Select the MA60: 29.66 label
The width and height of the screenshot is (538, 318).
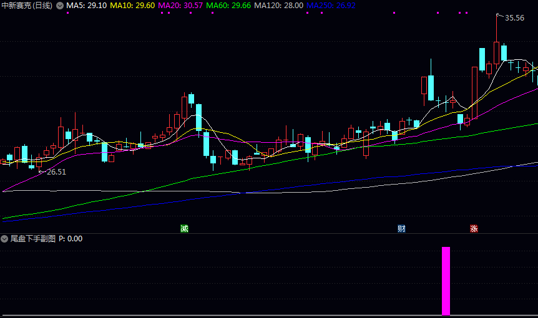coord(228,6)
